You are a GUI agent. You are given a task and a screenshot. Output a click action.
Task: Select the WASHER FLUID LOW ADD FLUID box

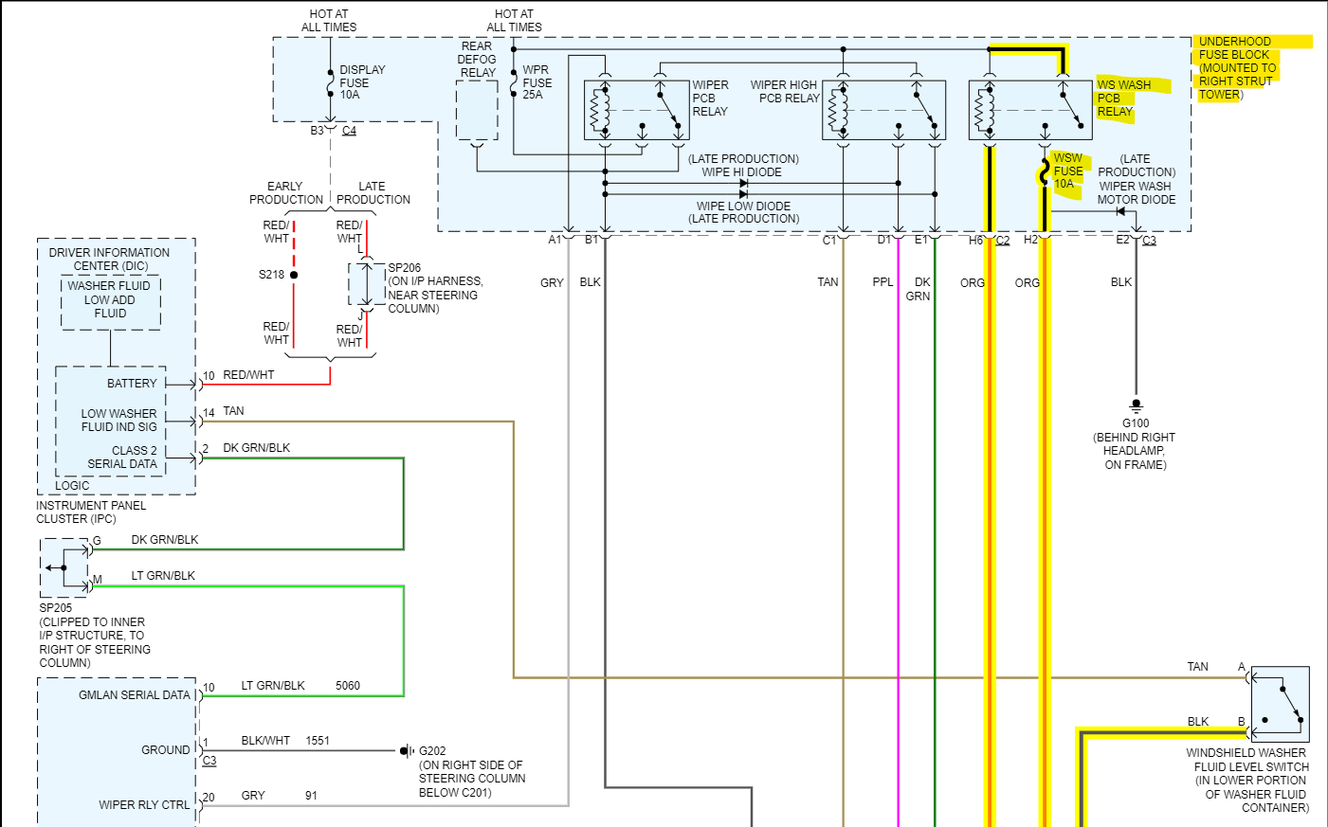tap(110, 302)
